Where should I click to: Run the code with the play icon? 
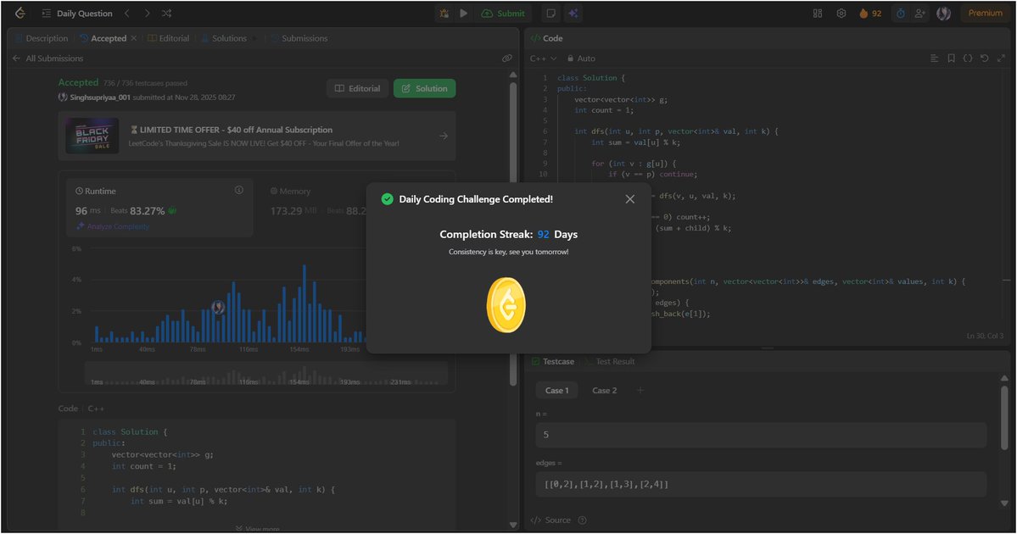tap(462, 13)
